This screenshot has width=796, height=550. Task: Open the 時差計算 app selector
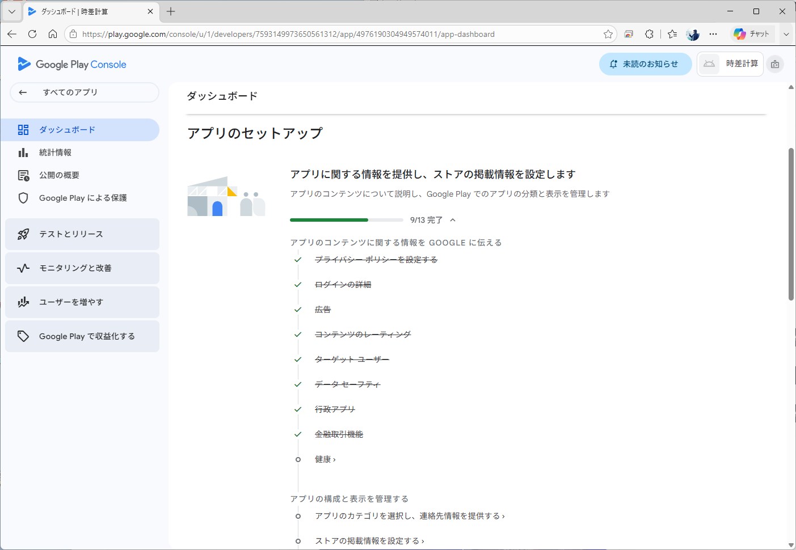pos(730,64)
